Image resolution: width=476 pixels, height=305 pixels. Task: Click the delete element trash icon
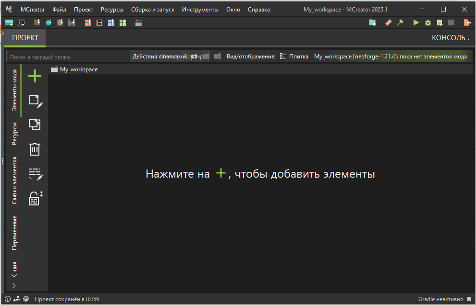[x=34, y=149]
